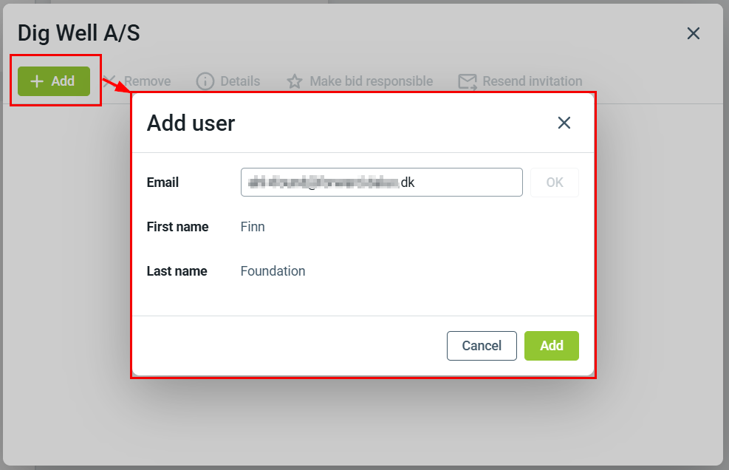
Task: Click the X icon beside Remove
Action: (109, 81)
